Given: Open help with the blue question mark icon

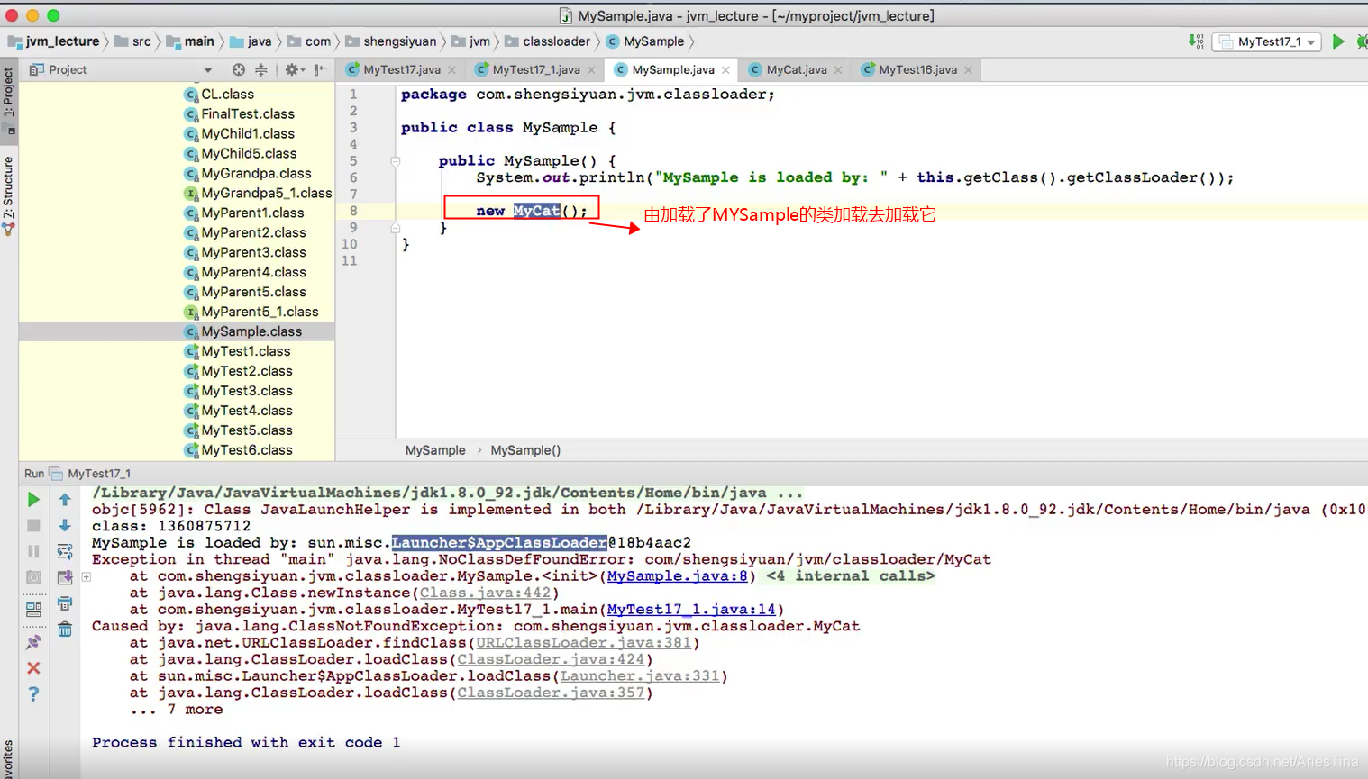Looking at the screenshot, I should pos(33,694).
